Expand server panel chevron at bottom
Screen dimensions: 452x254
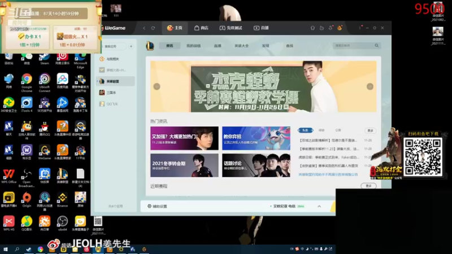319,206
